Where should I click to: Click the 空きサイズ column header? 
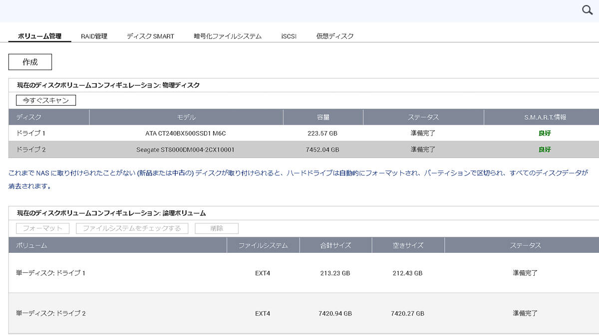pos(408,245)
